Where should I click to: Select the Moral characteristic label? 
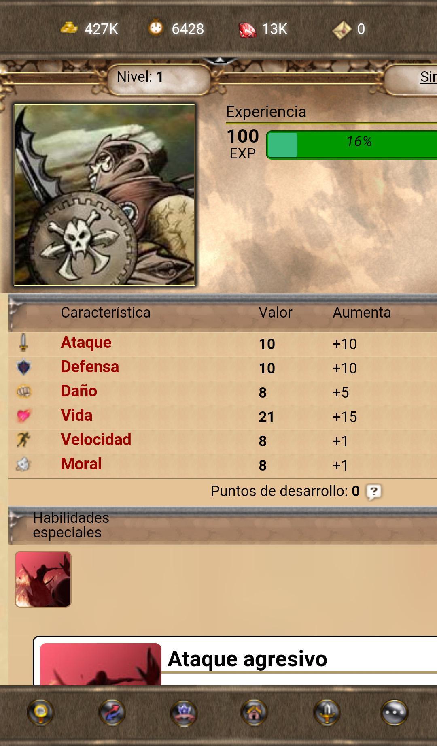tap(81, 464)
